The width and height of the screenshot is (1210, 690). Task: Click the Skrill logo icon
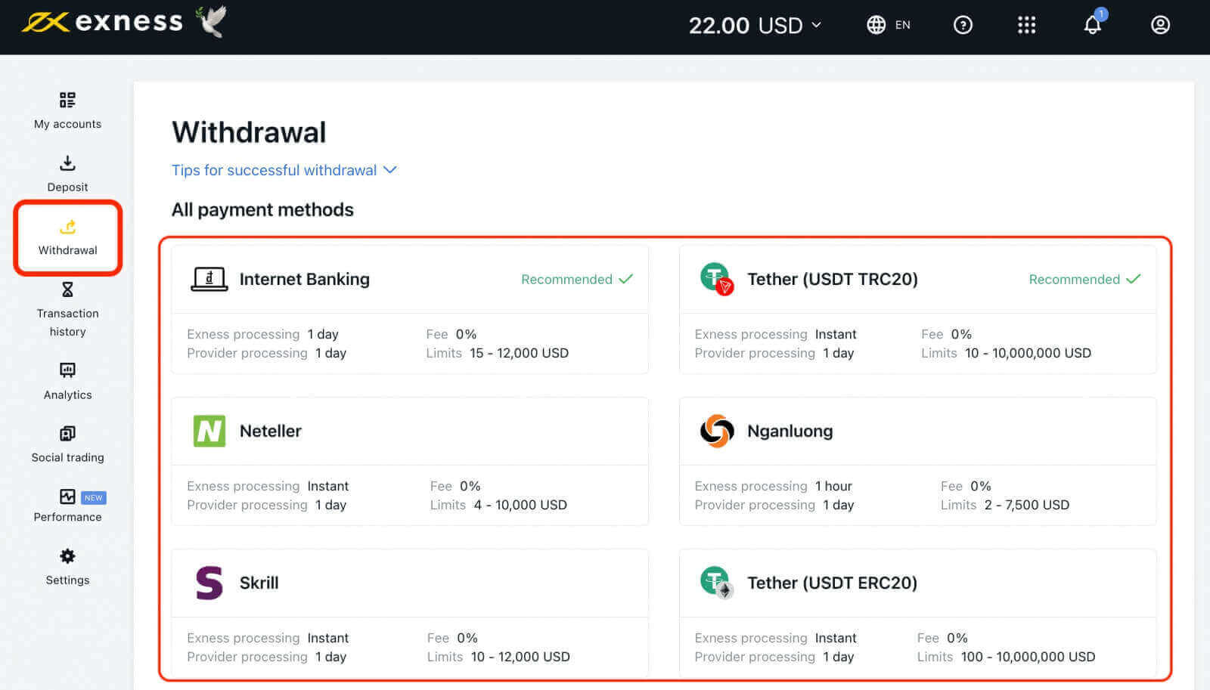click(209, 583)
